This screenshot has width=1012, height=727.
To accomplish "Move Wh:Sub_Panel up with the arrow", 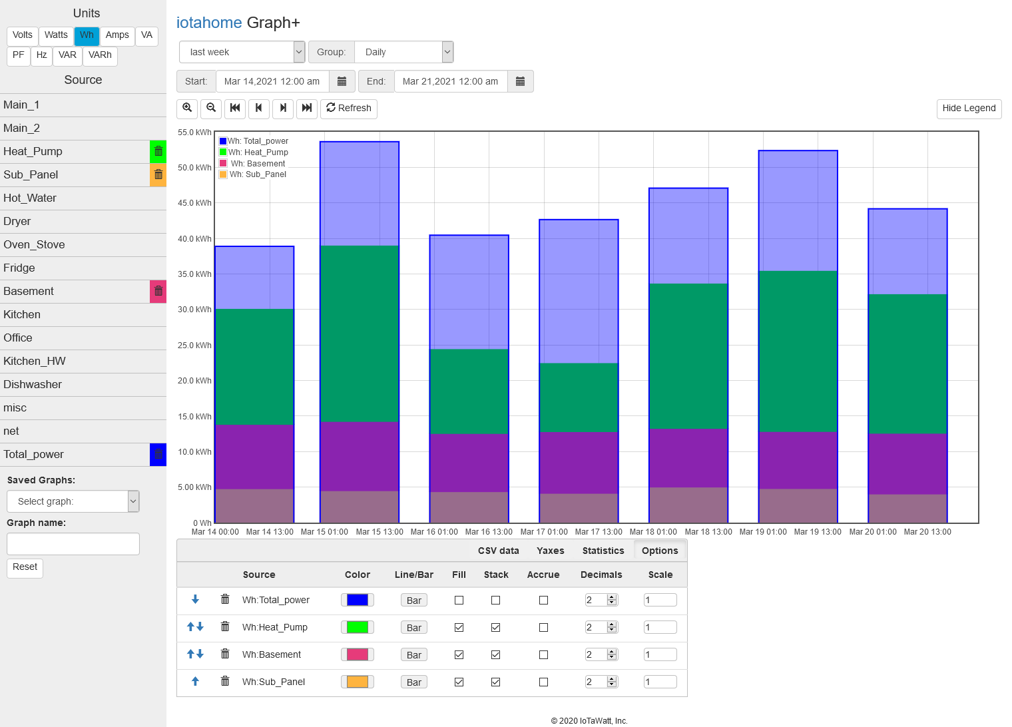I will pyautogui.click(x=195, y=682).
